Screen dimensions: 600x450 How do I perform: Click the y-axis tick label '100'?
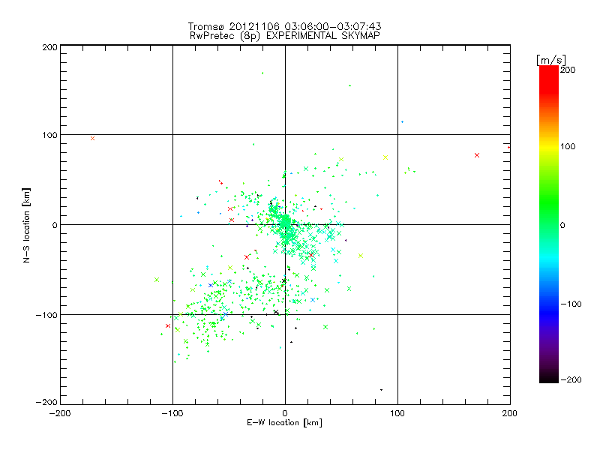pyautogui.click(x=49, y=135)
